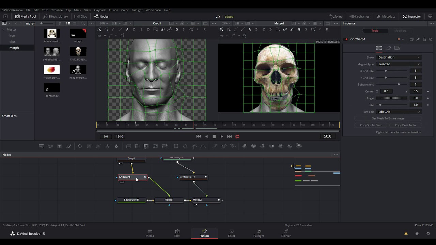Collapse the Master bin

pos(4,30)
